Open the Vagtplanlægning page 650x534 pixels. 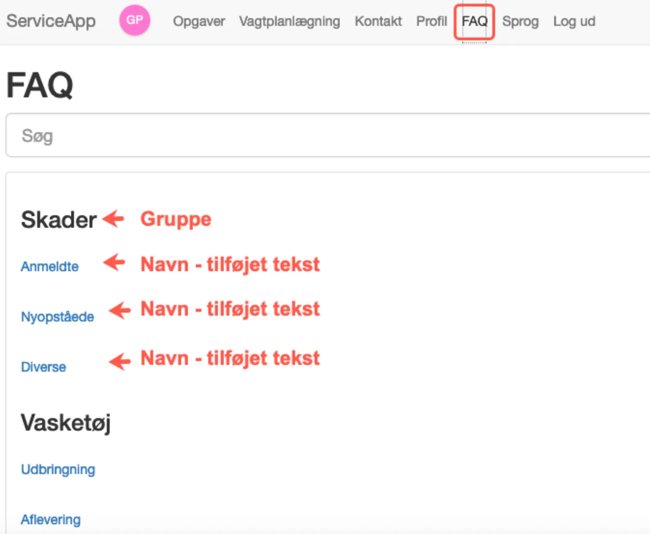point(289,21)
